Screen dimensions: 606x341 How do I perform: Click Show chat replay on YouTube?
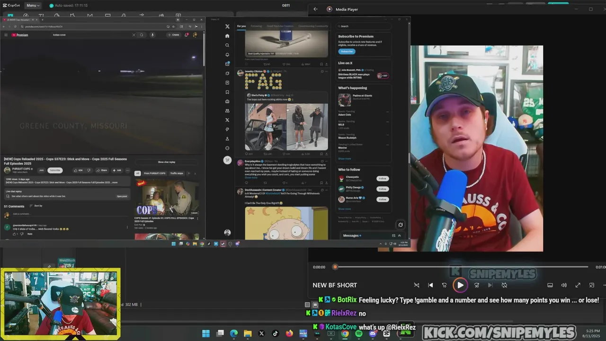(x=167, y=162)
